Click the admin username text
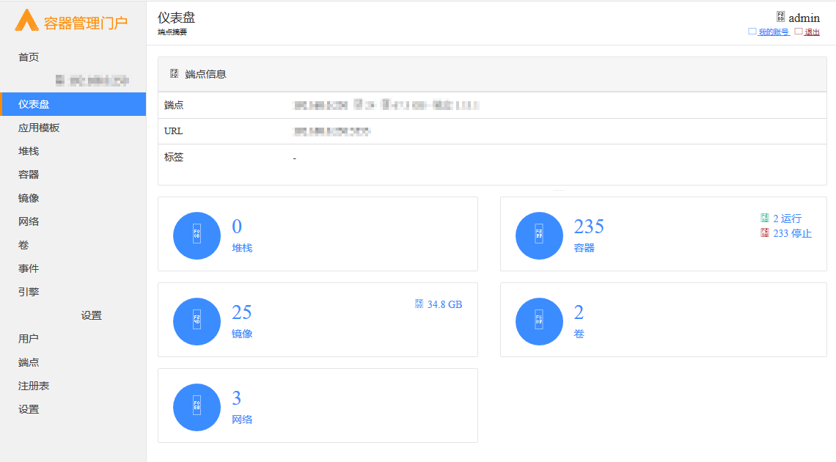The height and width of the screenshot is (462, 836). pos(804,18)
